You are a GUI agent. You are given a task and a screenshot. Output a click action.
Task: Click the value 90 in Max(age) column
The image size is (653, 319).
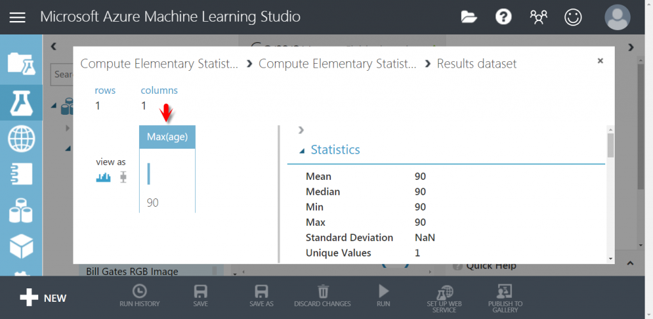pos(152,203)
